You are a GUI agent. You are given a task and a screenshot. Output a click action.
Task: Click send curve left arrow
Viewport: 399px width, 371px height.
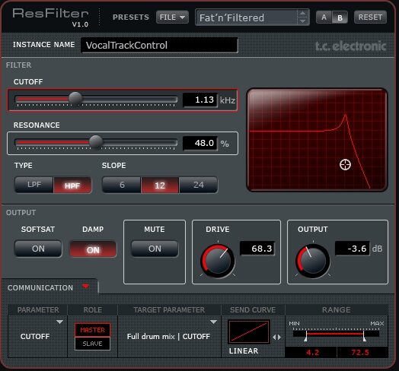coord(274,338)
